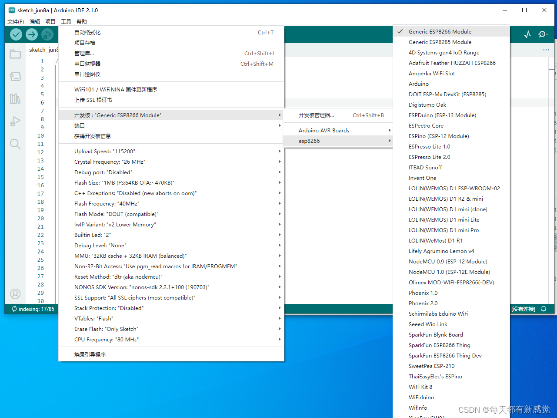Viewport: 557px width, 418px height.
Task: Open the Serial Monitor icon
Action: (x=543, y=34)
